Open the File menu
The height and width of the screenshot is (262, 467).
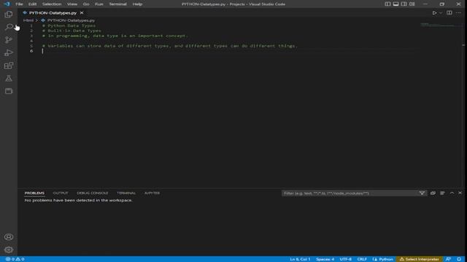pyautogui.click(x=19, y=4)
